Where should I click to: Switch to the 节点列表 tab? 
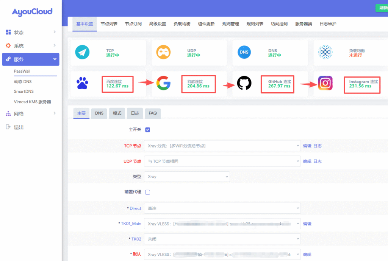[x=109, y=24]
